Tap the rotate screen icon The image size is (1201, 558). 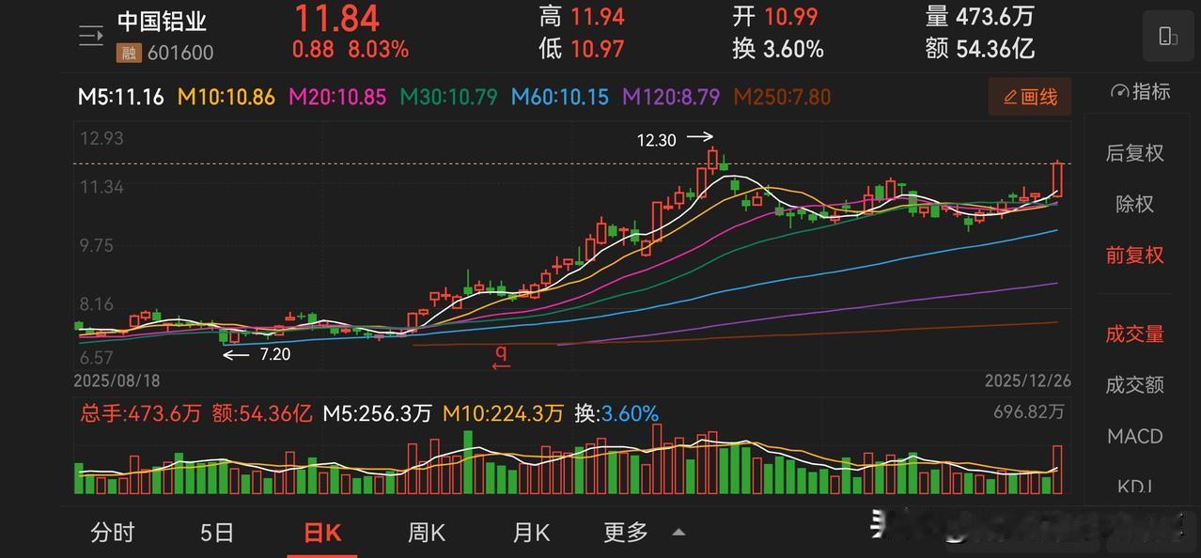coord(1168,37)
